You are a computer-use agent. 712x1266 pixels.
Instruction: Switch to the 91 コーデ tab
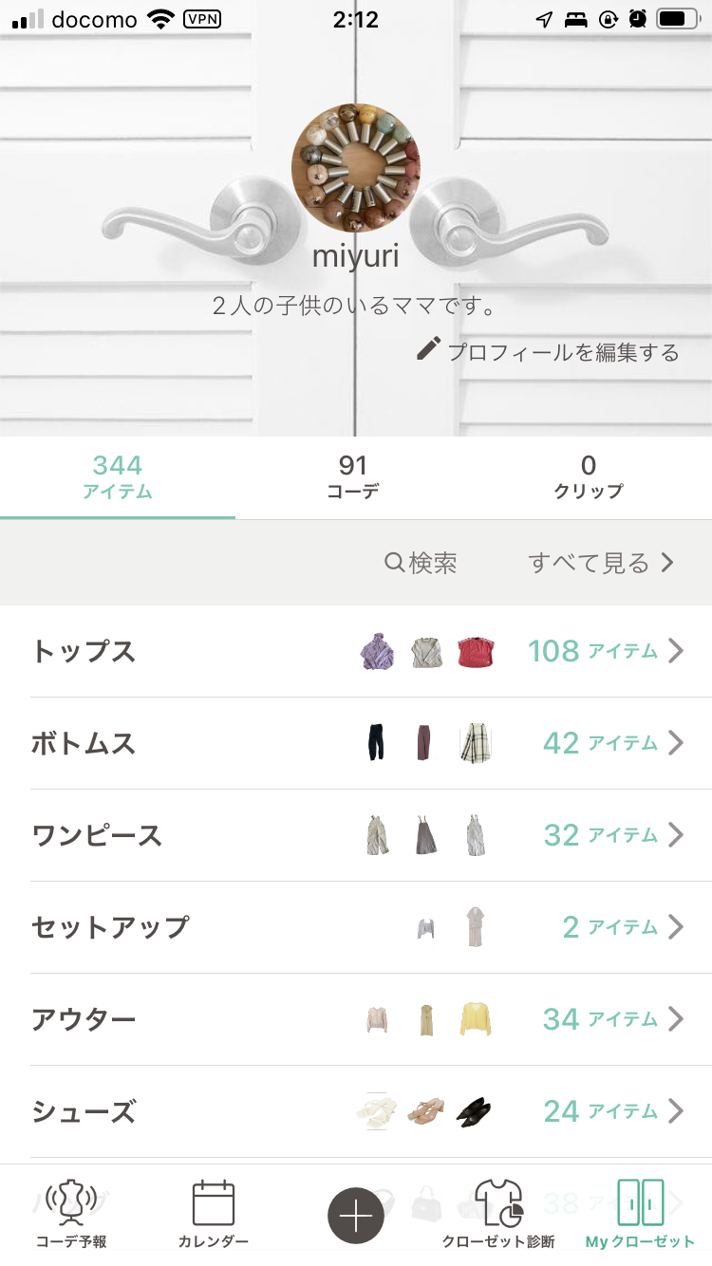click(353, 476)
